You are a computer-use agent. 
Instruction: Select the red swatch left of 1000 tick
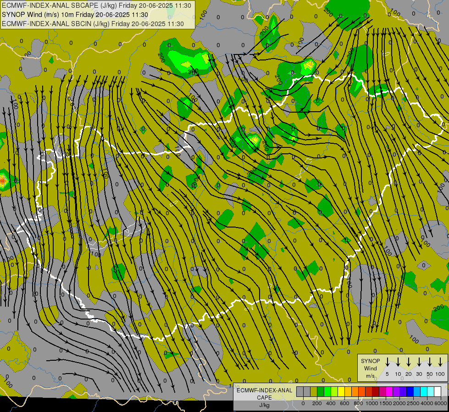[x=369, y=392]
